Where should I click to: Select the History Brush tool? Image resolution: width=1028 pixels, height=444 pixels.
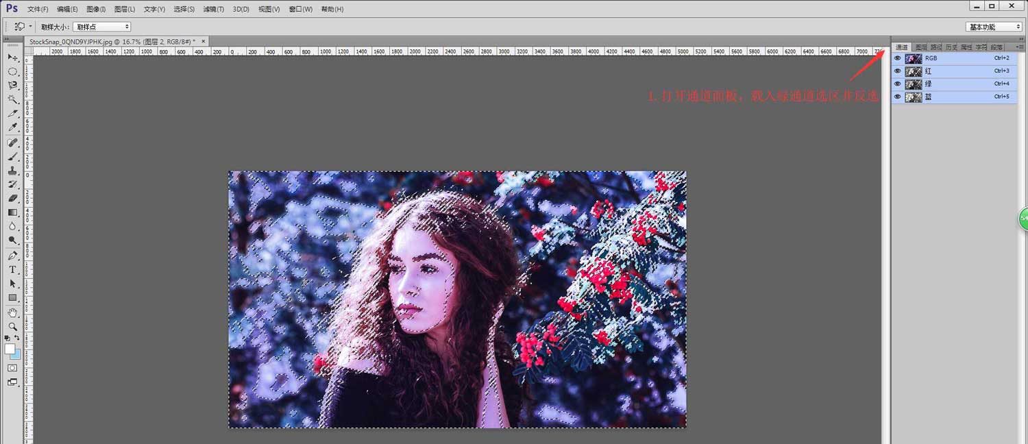pyautogui.click(x=12, y=184)
